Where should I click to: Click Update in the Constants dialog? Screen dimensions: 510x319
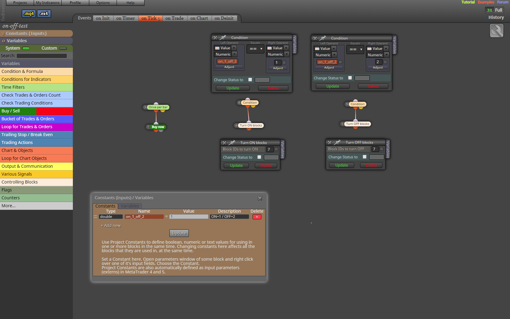179,233
